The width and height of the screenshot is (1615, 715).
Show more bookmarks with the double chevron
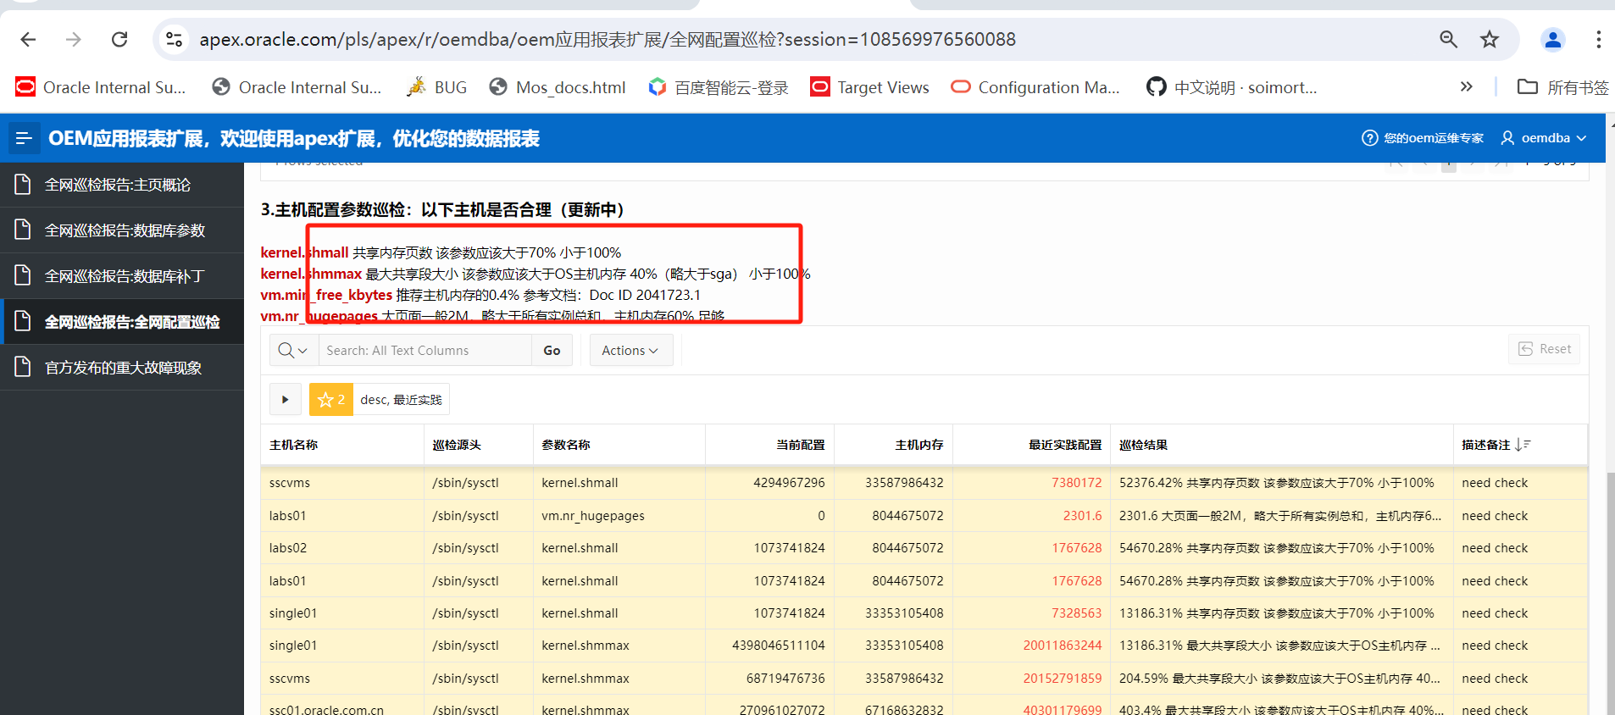pyautogui.click(x=1467, y=86)
